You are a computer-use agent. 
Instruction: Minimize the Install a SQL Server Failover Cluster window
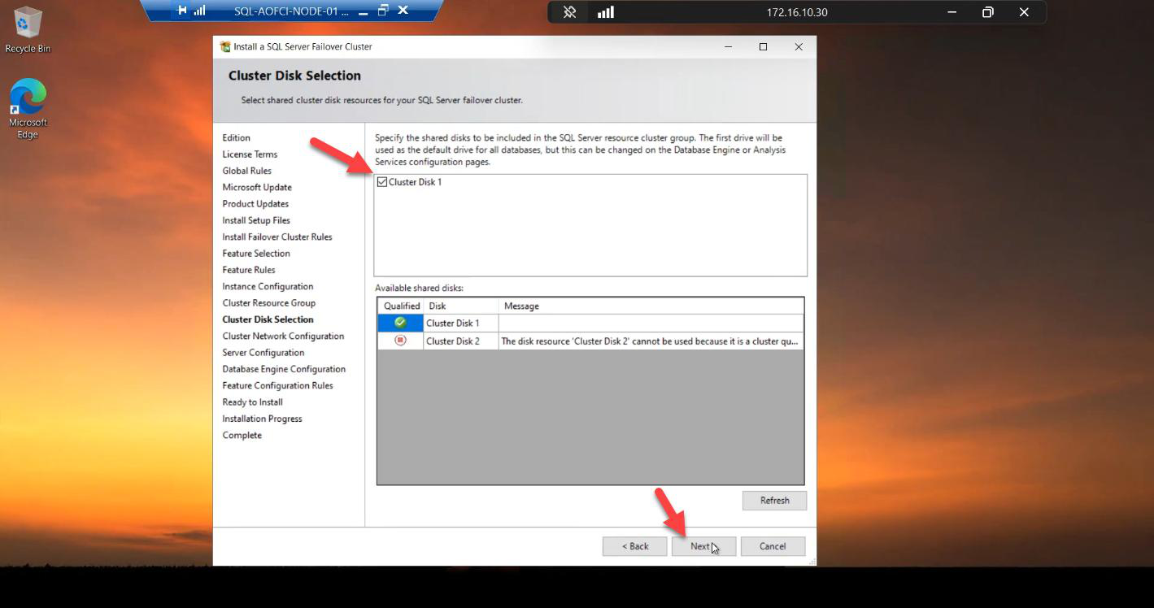pos(728,46)
